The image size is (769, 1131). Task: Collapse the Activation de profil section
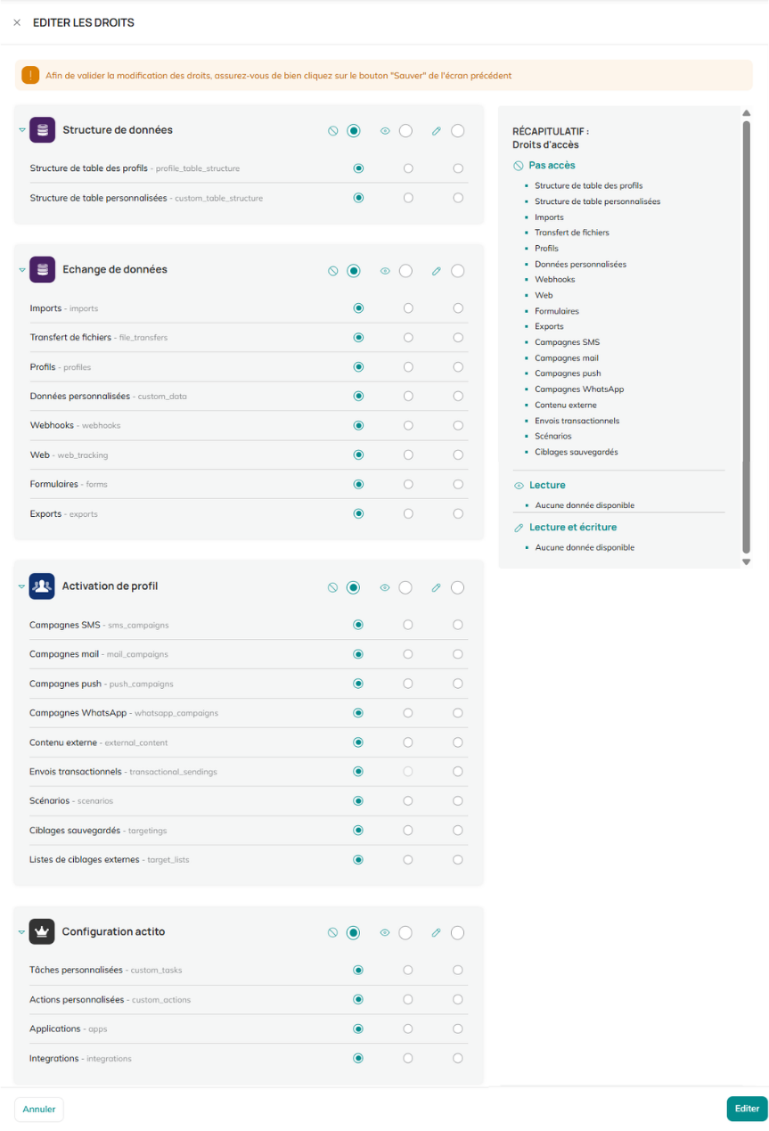click(x=22, y=587)
